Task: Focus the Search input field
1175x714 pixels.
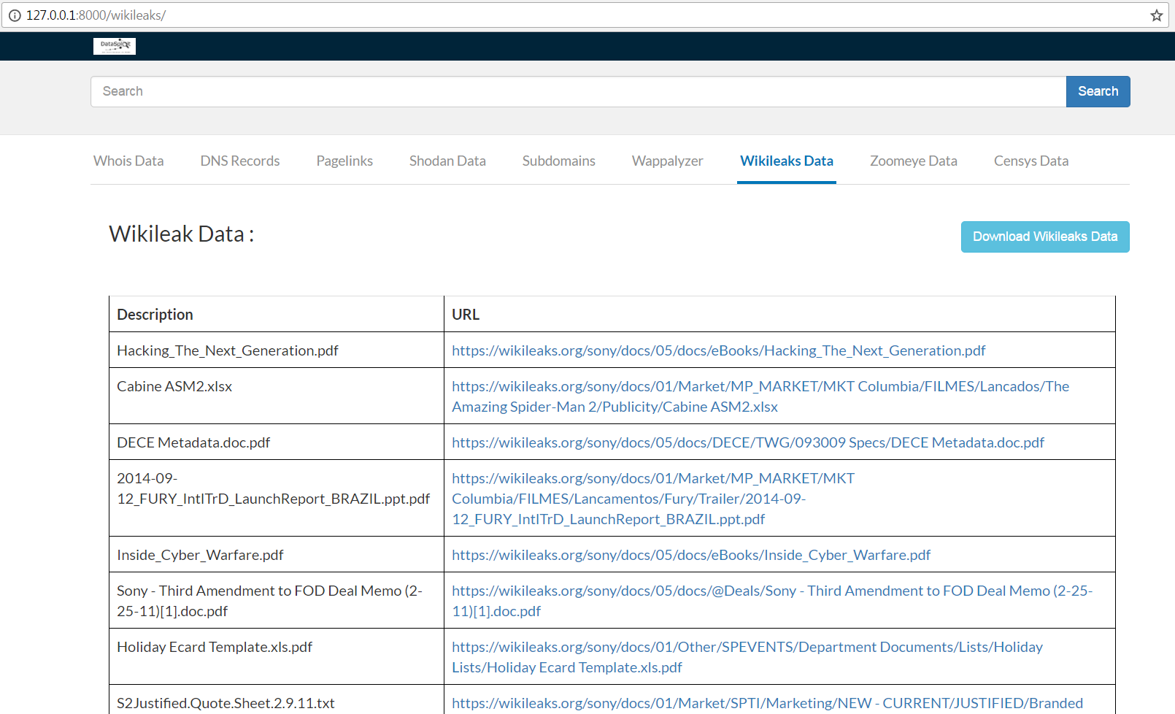Action: [578, 91]
